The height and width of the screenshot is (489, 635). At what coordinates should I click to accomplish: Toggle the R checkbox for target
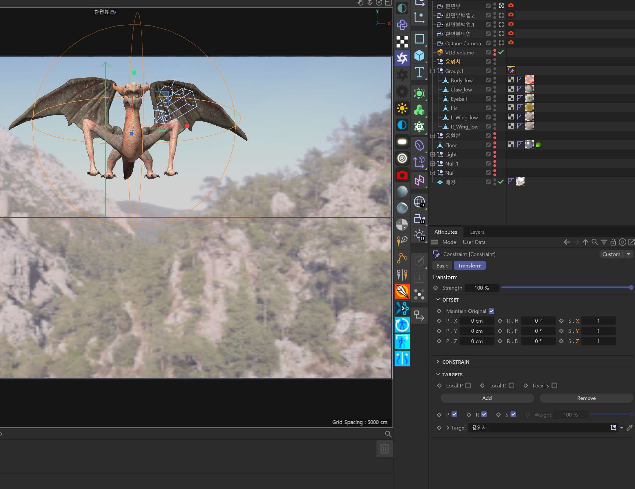pos(484,414)
